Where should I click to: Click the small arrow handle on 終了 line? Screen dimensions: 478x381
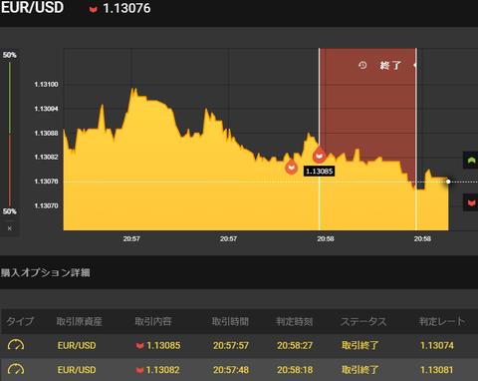tap(415, 65)
